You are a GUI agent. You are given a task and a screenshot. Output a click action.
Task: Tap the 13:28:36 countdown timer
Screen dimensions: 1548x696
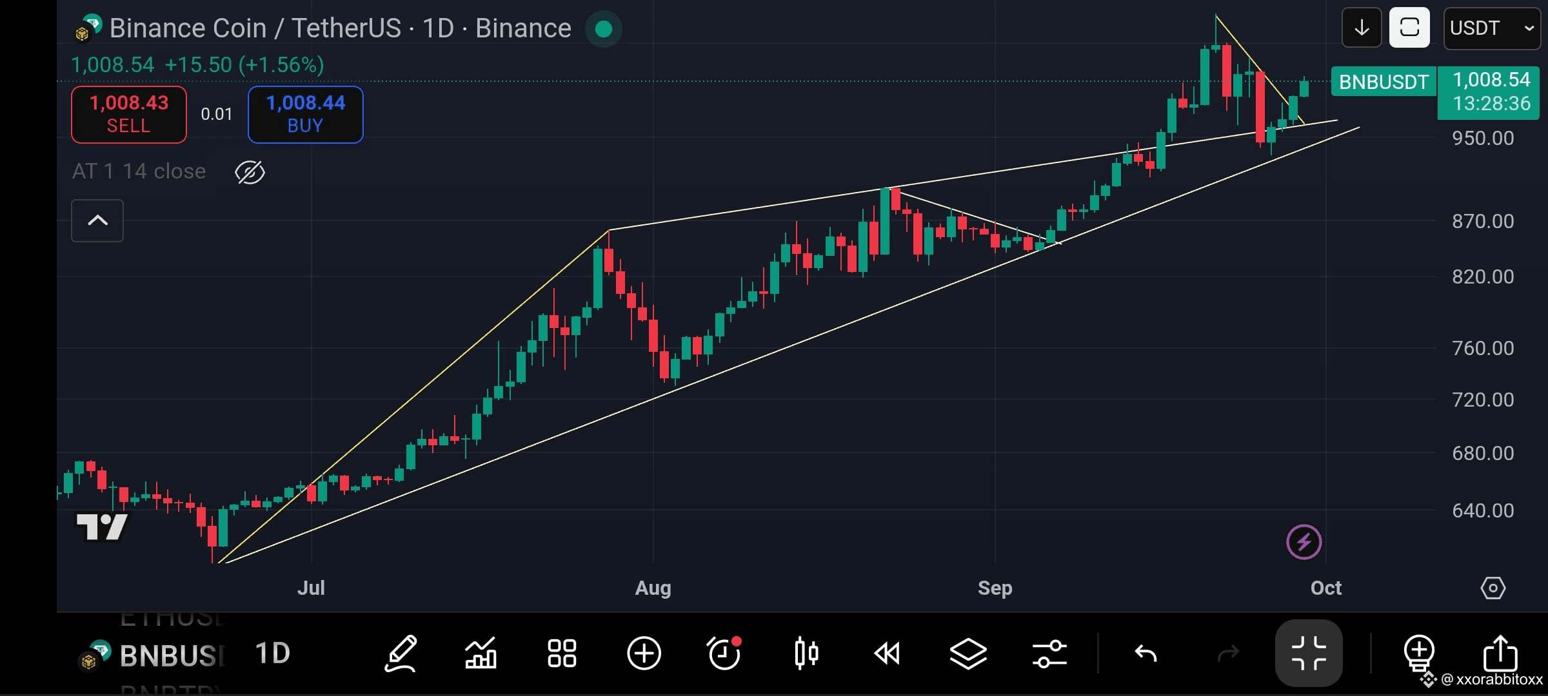coord(1491,103)
